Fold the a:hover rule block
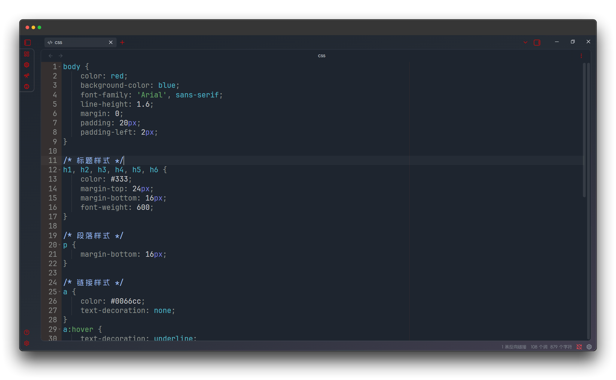The height and width of the screenshot is (380, 616). click(59, 329)
